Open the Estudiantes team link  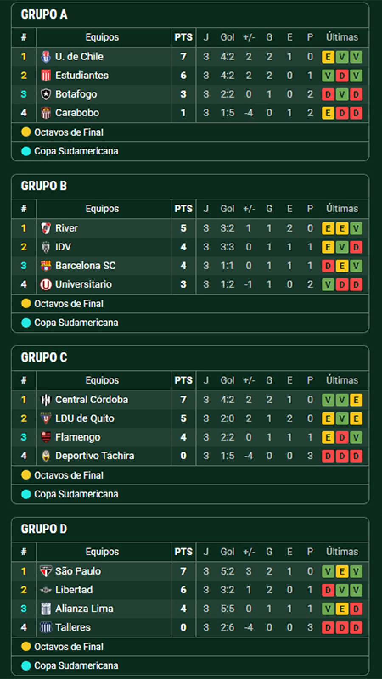(x=82, y=76)
